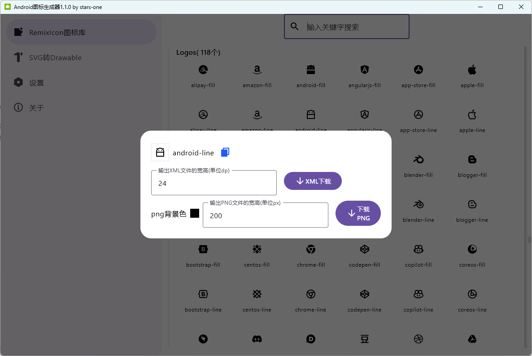Select the outlined AngularJS shield icon
Screen dimensions: 532x356
[x=364, y=114]
